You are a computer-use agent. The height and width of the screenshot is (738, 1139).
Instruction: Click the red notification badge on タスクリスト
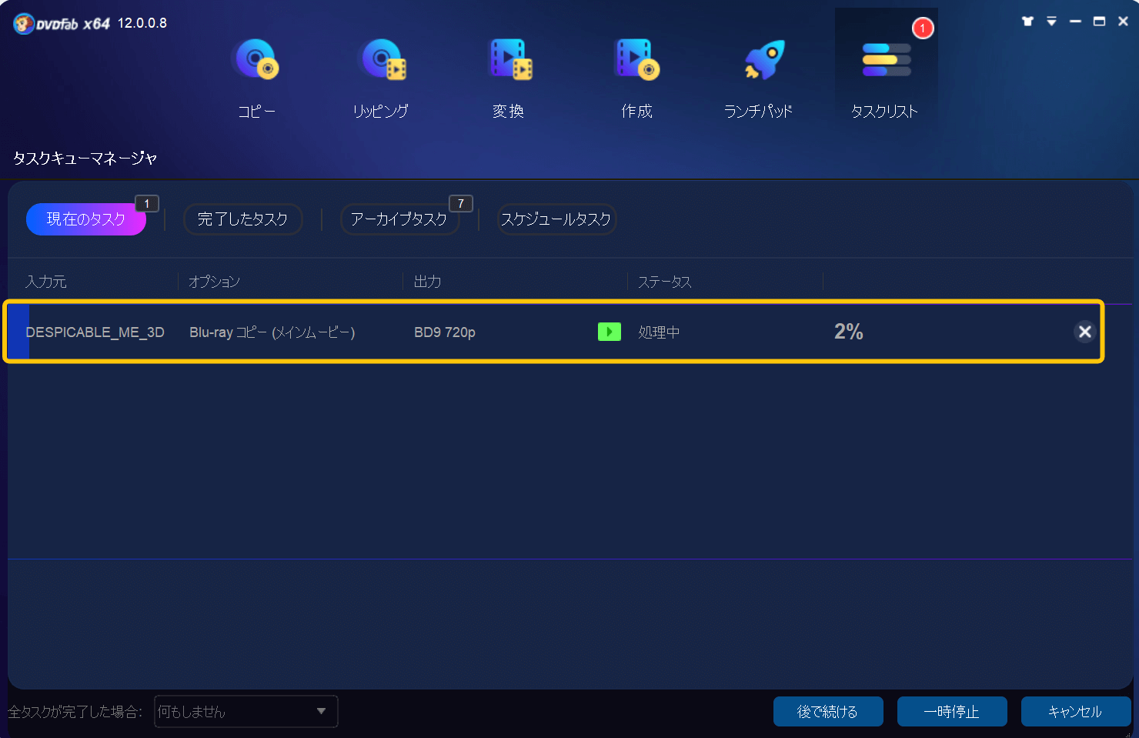[923, 28]
